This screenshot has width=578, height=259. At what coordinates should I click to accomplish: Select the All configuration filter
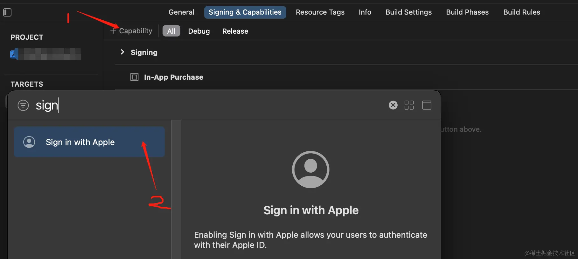point(171,31)
